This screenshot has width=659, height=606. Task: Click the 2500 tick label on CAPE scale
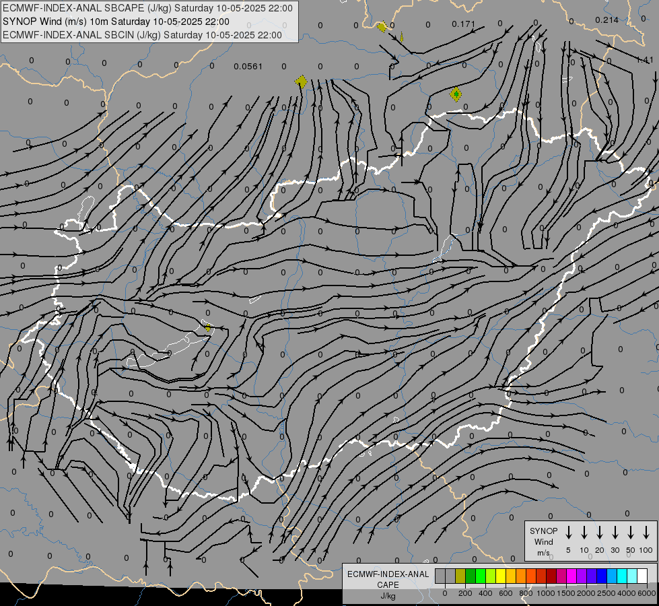pos(606,593)
